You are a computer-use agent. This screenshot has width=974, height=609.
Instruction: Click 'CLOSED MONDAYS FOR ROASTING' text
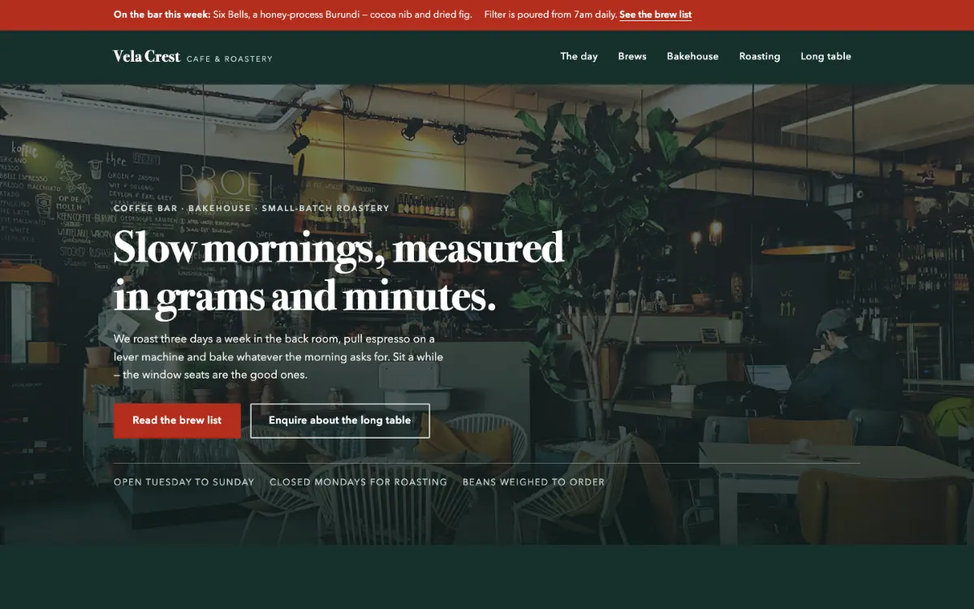358,482
